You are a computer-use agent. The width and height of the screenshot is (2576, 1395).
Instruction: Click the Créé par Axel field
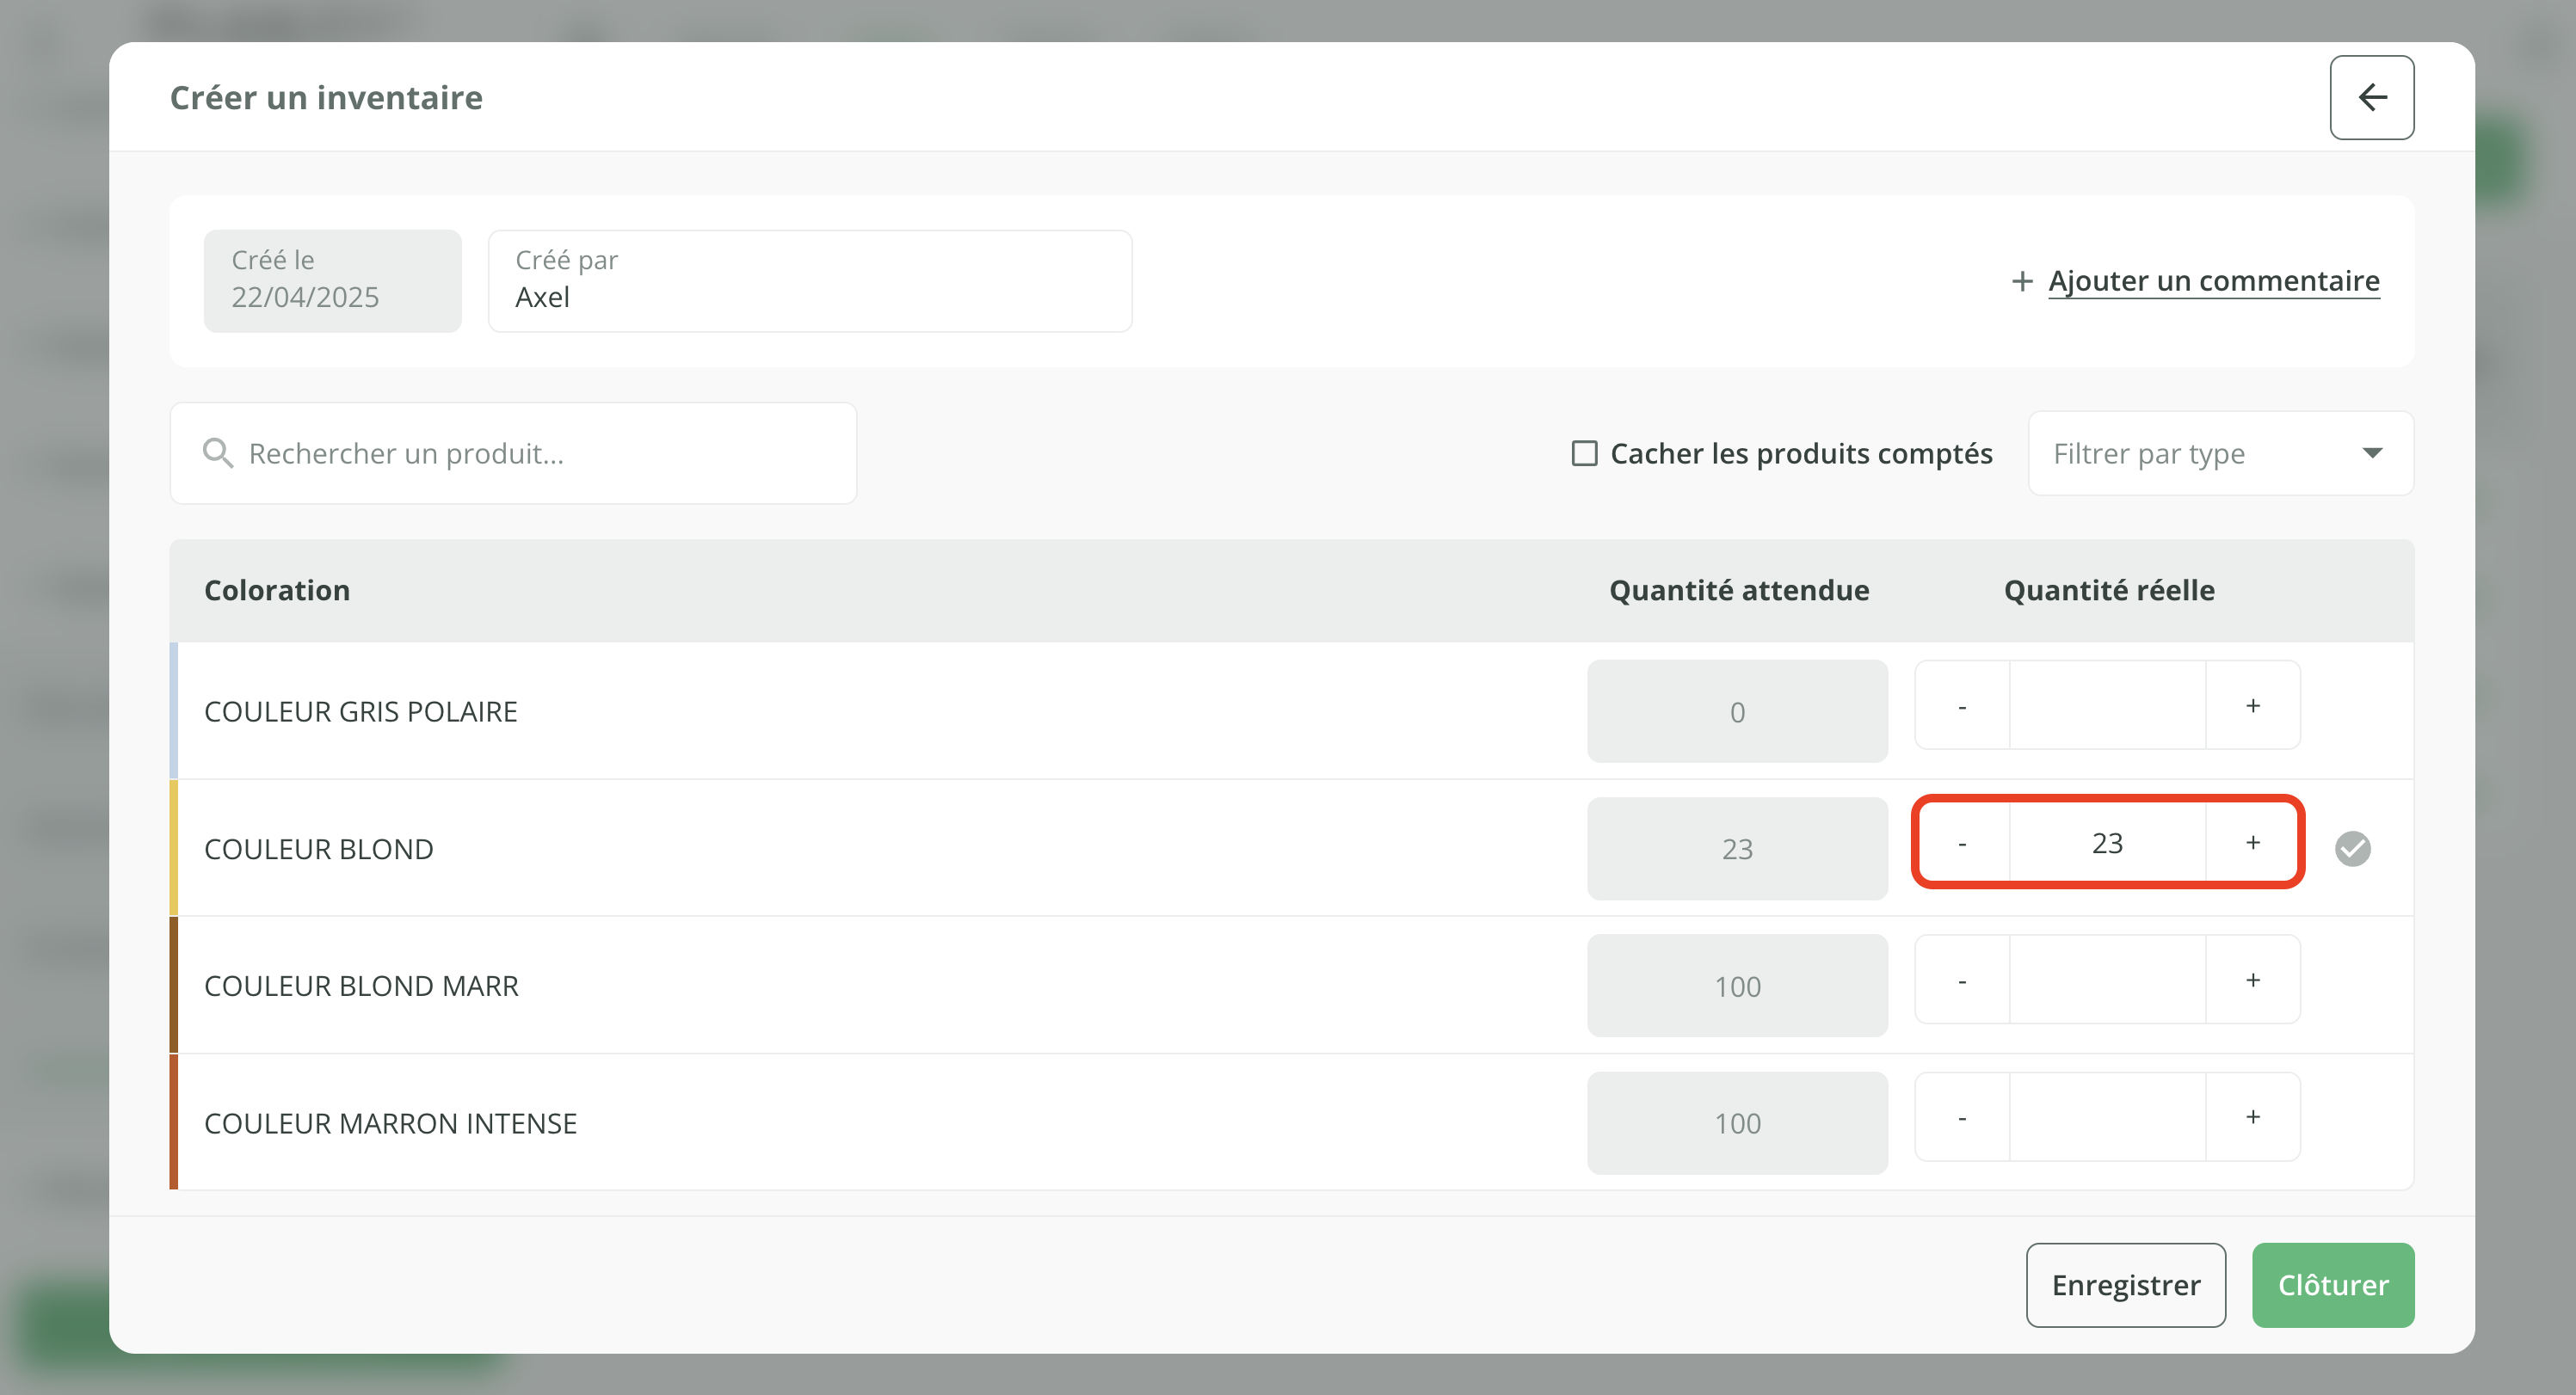pyautogui.click(x=809, y=280)
